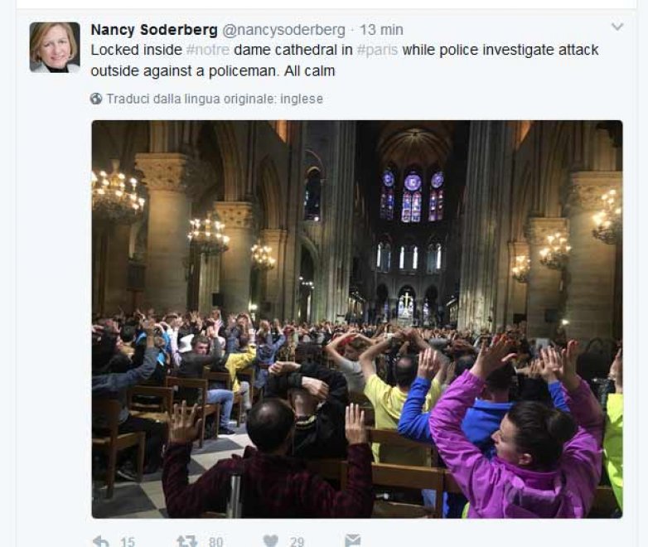This screenshot has height=547, width=648.
Task: Like the tweet with the heart icon
Action: [271, 541]
